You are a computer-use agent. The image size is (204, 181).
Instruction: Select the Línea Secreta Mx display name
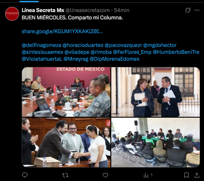coord(43,10)
